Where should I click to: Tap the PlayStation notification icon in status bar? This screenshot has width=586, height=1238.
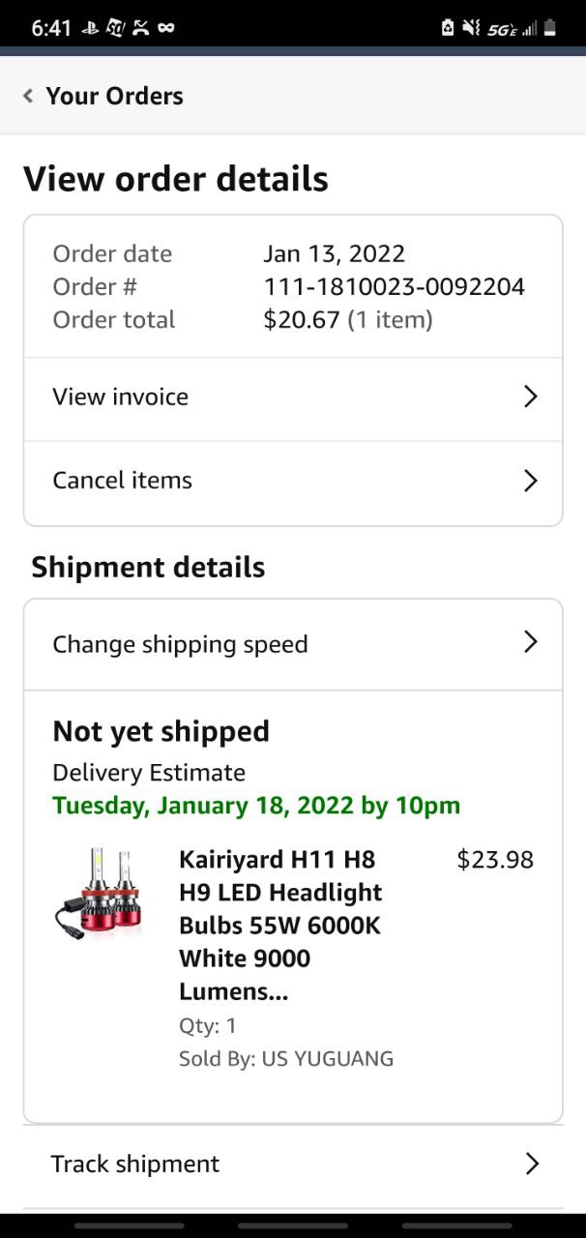[90, 28]
